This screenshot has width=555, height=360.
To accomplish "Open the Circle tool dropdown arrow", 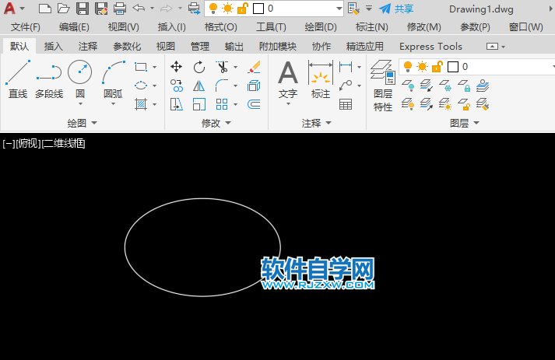I will [80, 104].
